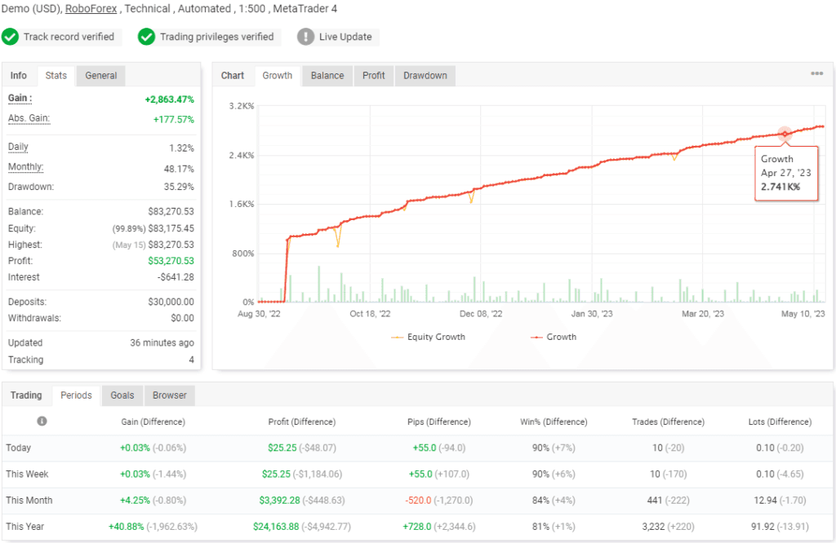Image resolution: width=836 pixels, height=543 pixels.
Task: Click the Abs. Gain underlined label
Action: click(29, 118)
